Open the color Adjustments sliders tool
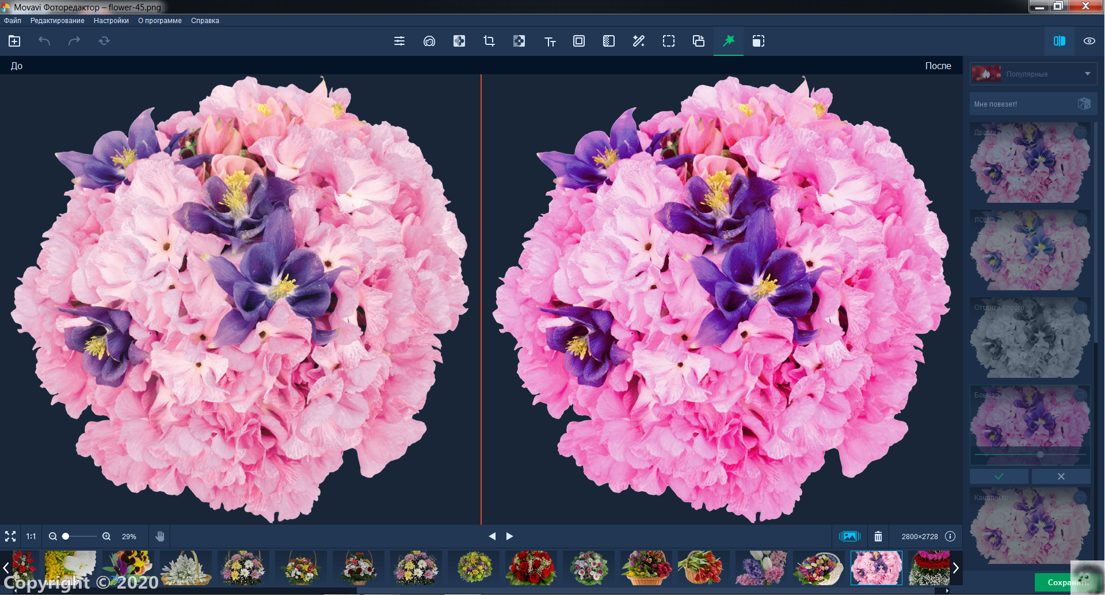Screen dimensions: 1105x595 click(399, 41)
